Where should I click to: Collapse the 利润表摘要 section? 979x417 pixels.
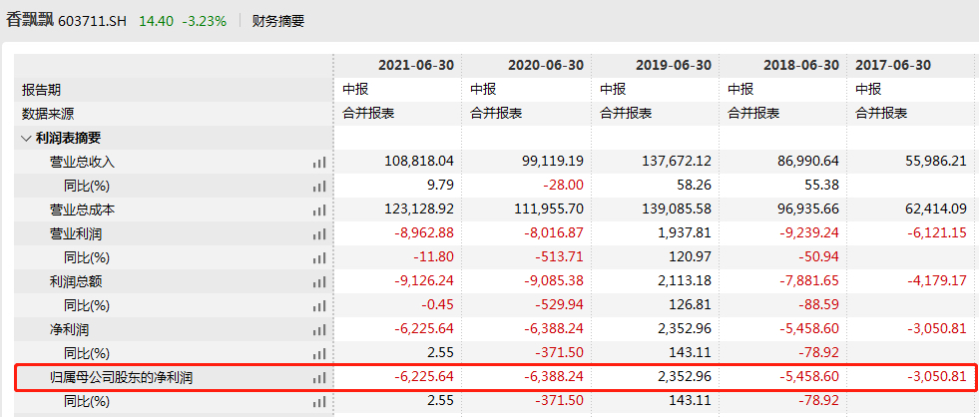click(26, 138)
